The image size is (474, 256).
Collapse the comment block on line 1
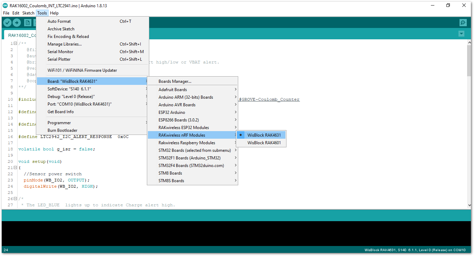[x=16, y=43]
